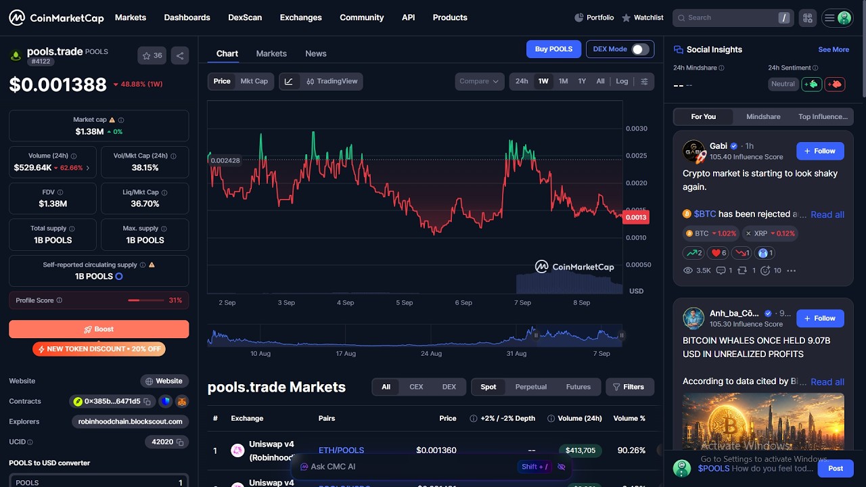Open profile menu with avatar
This screenshot has height=487, width=866.
(837, 18)
